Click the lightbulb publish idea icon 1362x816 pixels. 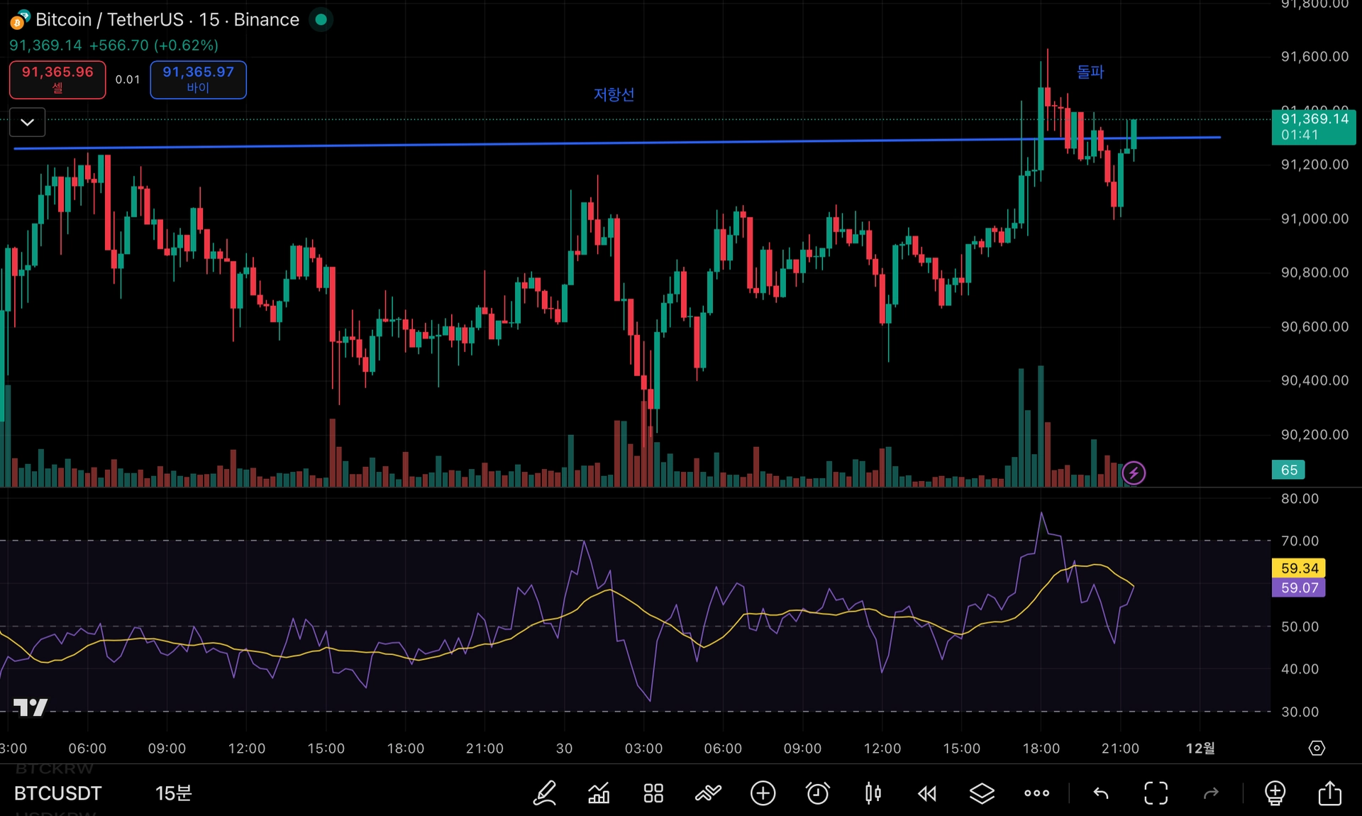[1275, 793]
